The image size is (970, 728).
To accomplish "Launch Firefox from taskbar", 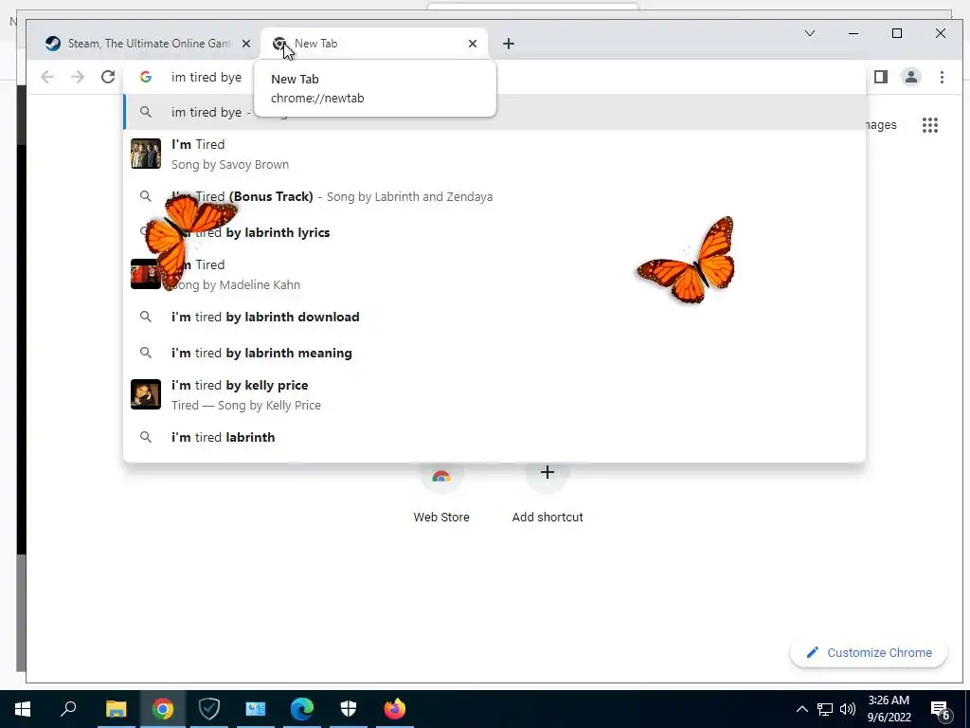I will pos(395,709).
